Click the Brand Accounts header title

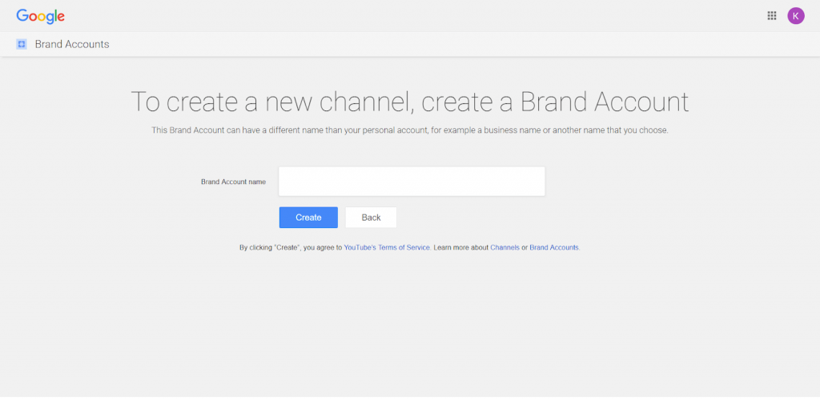click(72, 44)
